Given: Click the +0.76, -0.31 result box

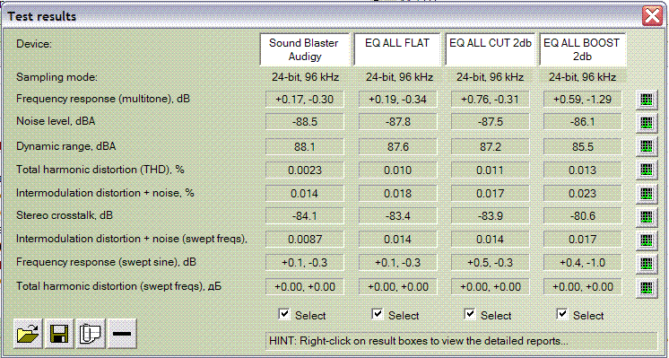Looking at the screenshot, I should (x=491, y=100).
